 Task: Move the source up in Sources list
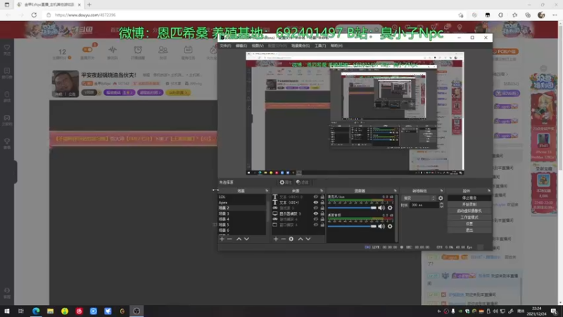click(x=301, y=239)
